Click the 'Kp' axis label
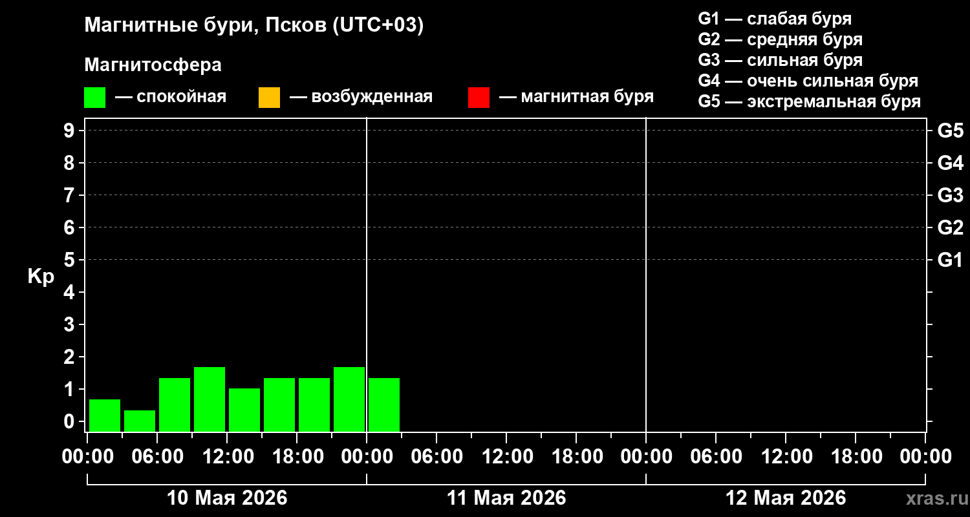Image resolution: width=970 pixels, height=517 pixels. (41, 277)
